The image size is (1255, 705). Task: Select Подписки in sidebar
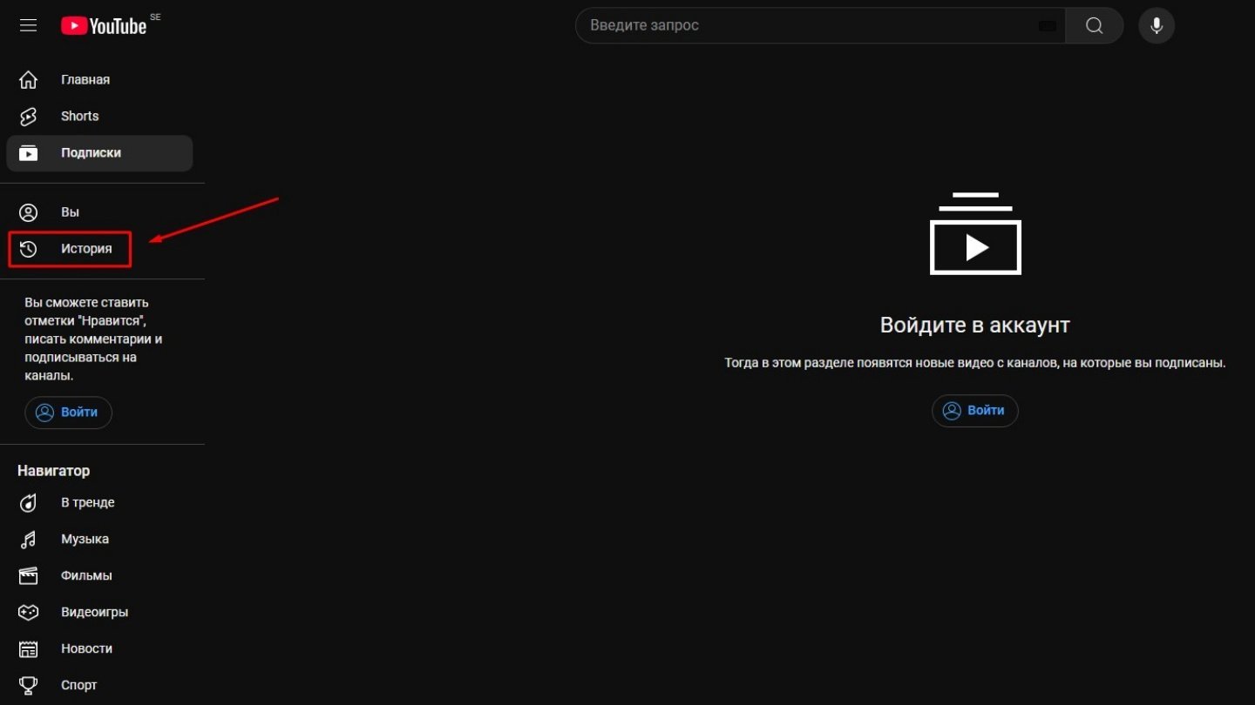pos(99,153)
